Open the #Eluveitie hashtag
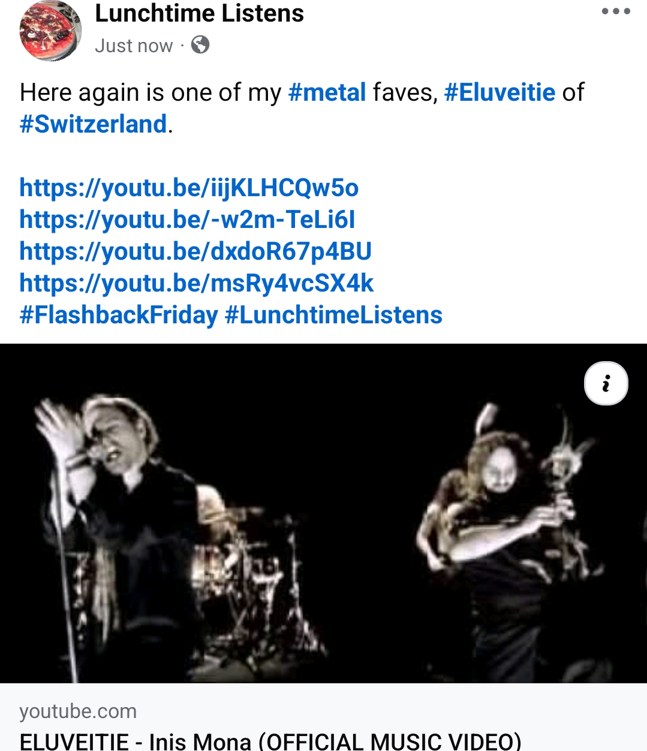This screenshot has width=647, height=751. point(499,92)
